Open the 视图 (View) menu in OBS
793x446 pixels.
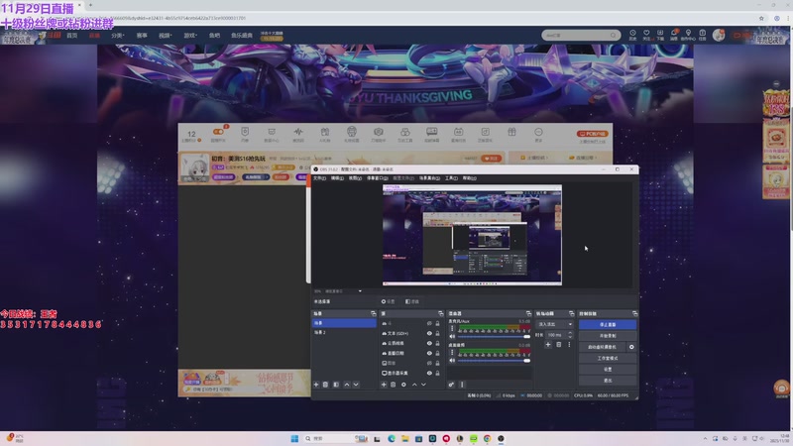click(x=355, y=178)
